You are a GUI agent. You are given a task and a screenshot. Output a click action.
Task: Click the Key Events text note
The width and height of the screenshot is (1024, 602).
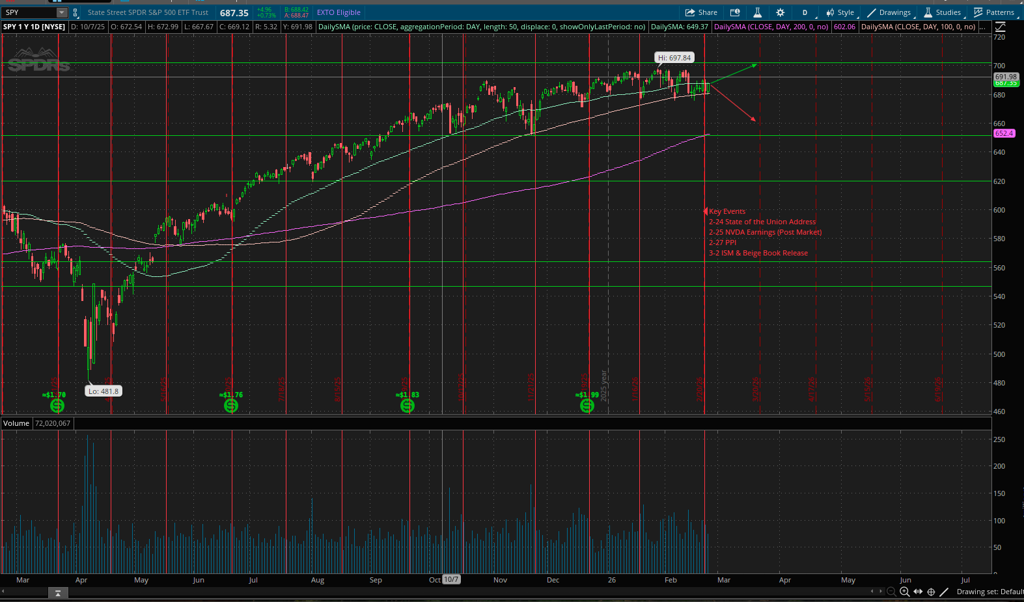click(727, 211)
